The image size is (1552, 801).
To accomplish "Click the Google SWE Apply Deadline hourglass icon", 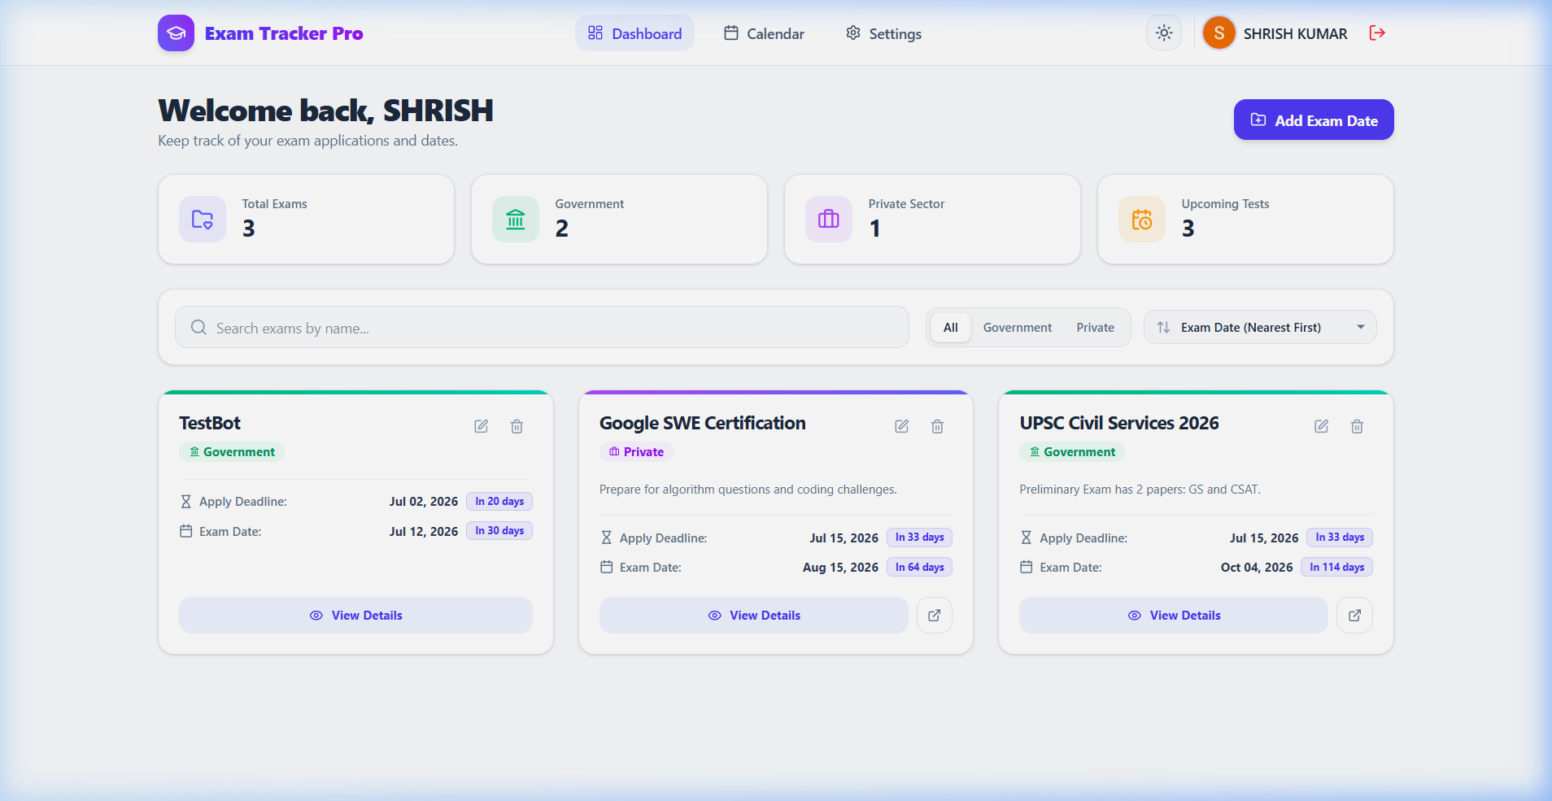I will tap(606, 538).
